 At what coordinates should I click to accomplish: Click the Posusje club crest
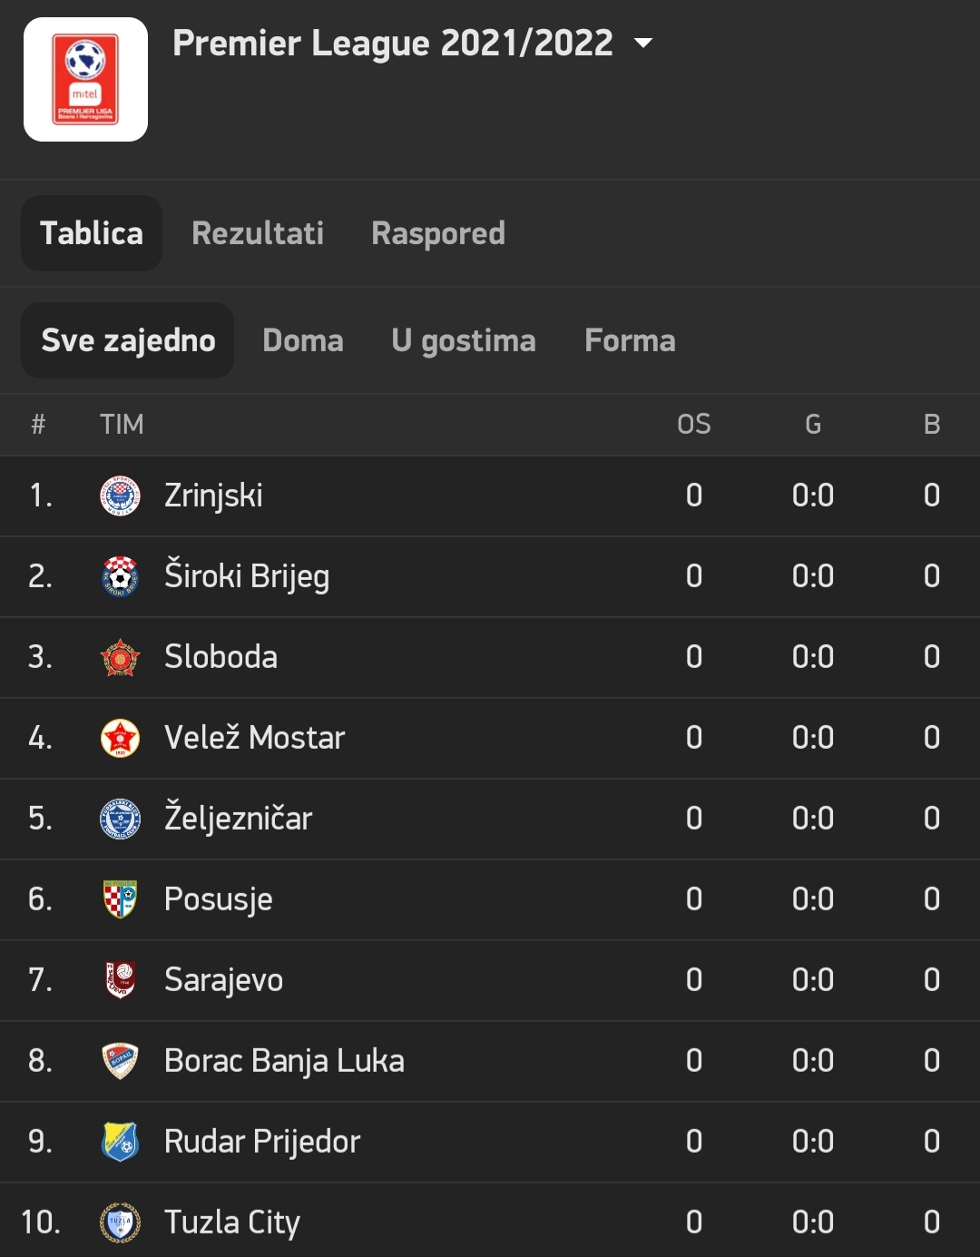pos(120,899)
